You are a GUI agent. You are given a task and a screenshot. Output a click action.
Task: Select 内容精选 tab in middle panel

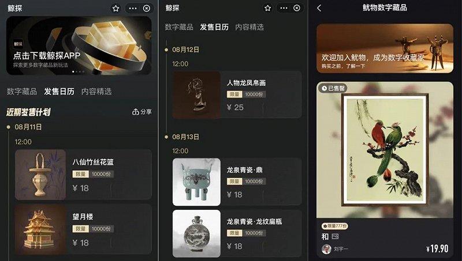[249, 27]
